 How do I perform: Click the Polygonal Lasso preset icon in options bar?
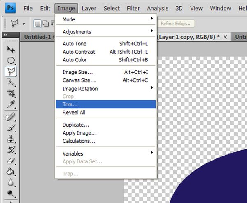tap(14, 24)
